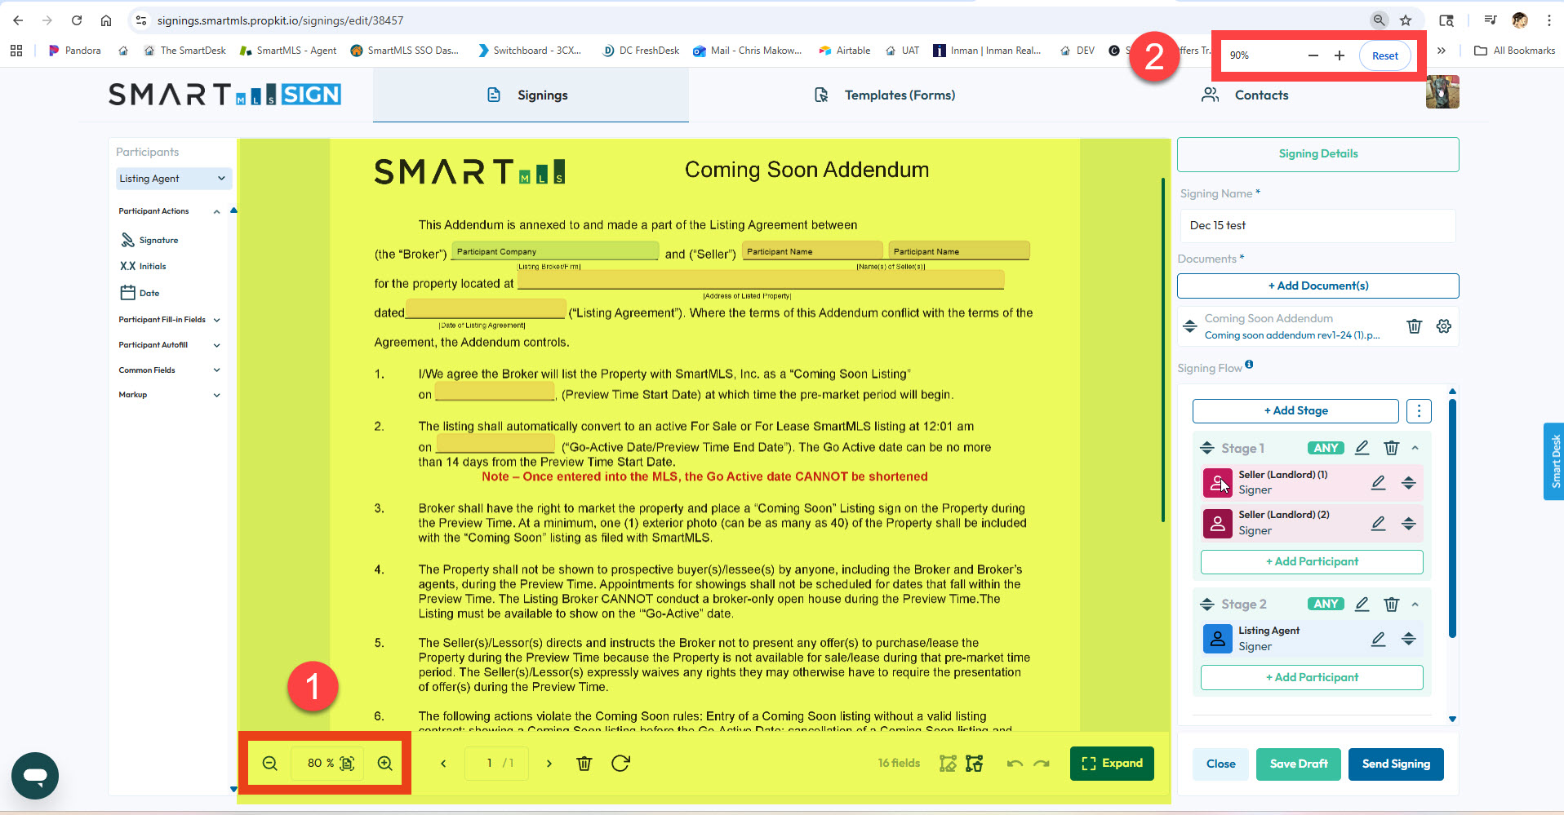Open settings gear for Coming Soon Addendum document
The width and height of the screenshot is (1564, 815).
point(1444,326)
